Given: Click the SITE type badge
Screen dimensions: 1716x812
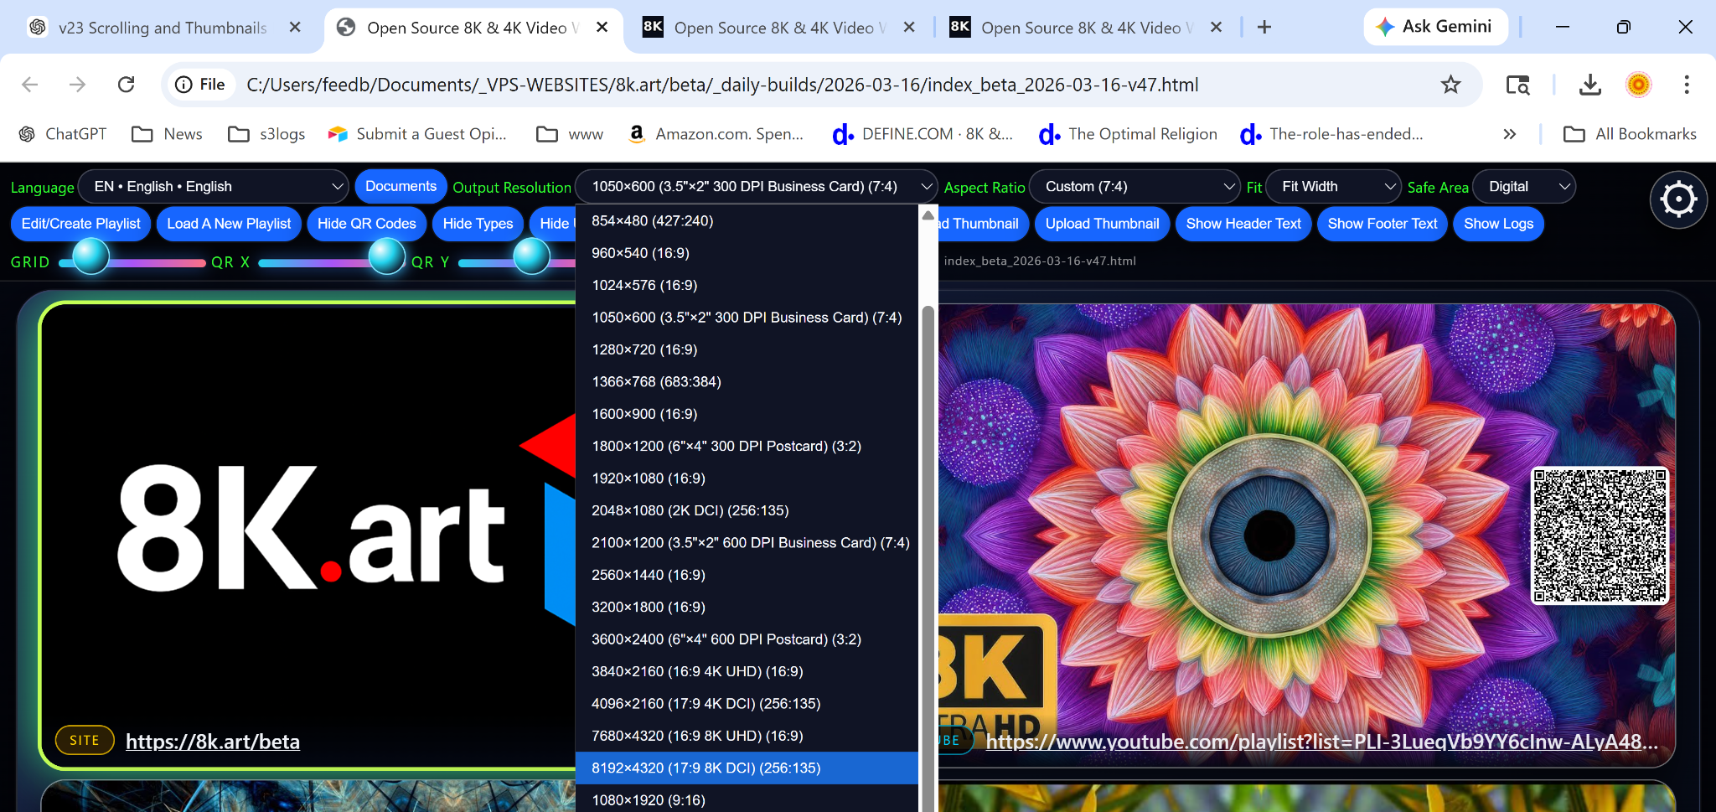Looking at the screenshot, I should click(85, 740).
